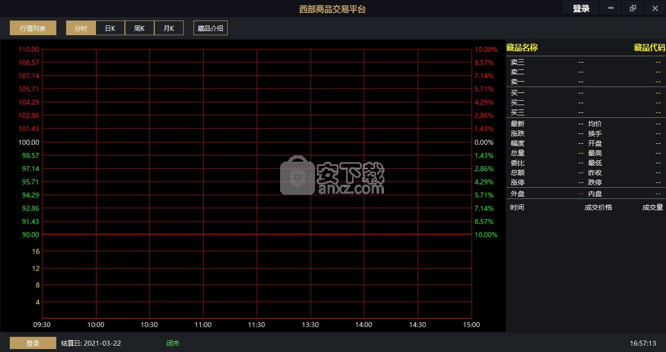Click the 均价 label
The image size is (666, 352).
click(595, 124)
